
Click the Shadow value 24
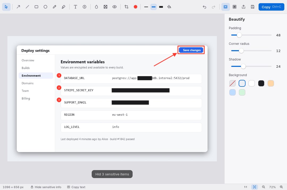point(278,67)
